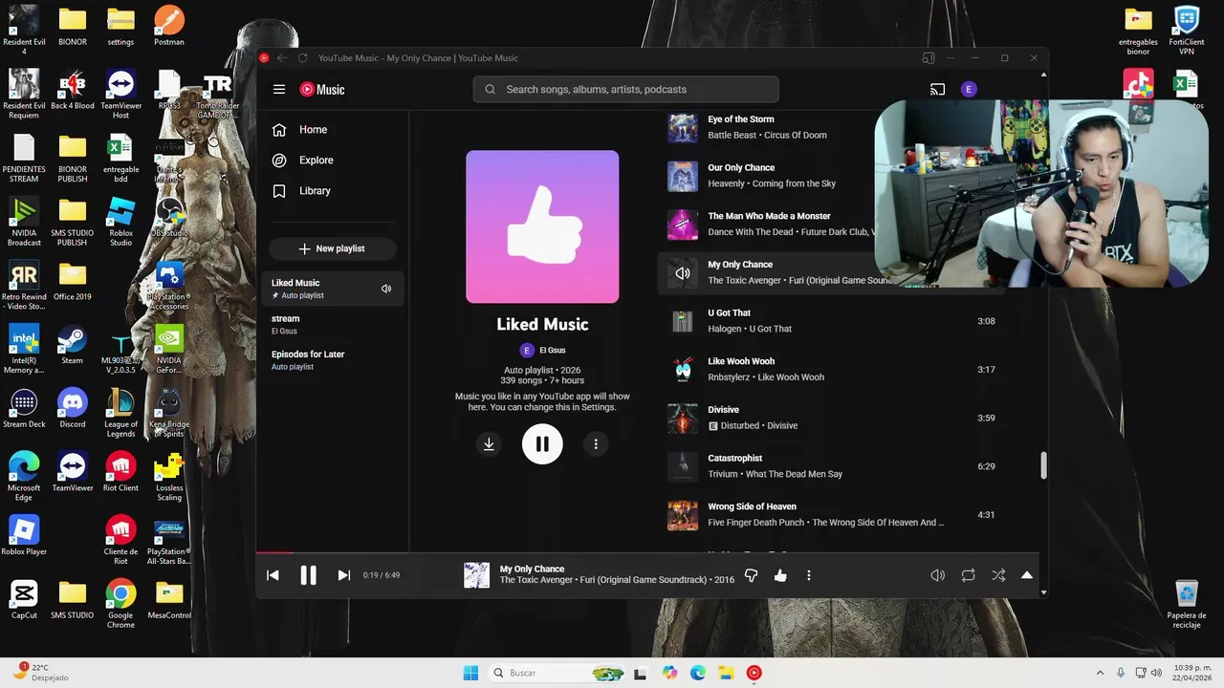Open the Papelera de reciclaje icon
Viewport: 1224px width, 688px height.
tap(1187, 604)
